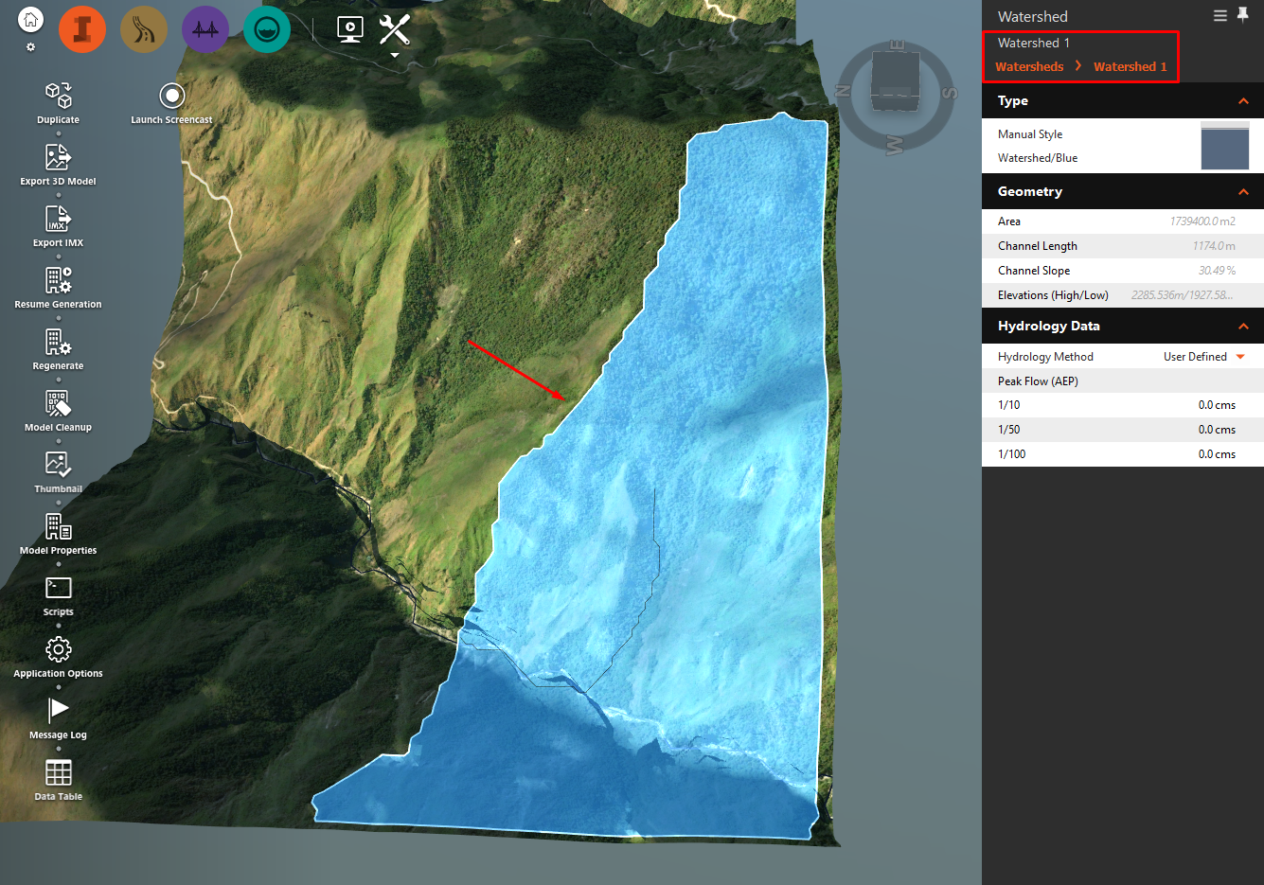The width and height of the screenshot is (1264, 885).
Task: Collapse the Hydrology Data section
Action: pos(1243,327)
